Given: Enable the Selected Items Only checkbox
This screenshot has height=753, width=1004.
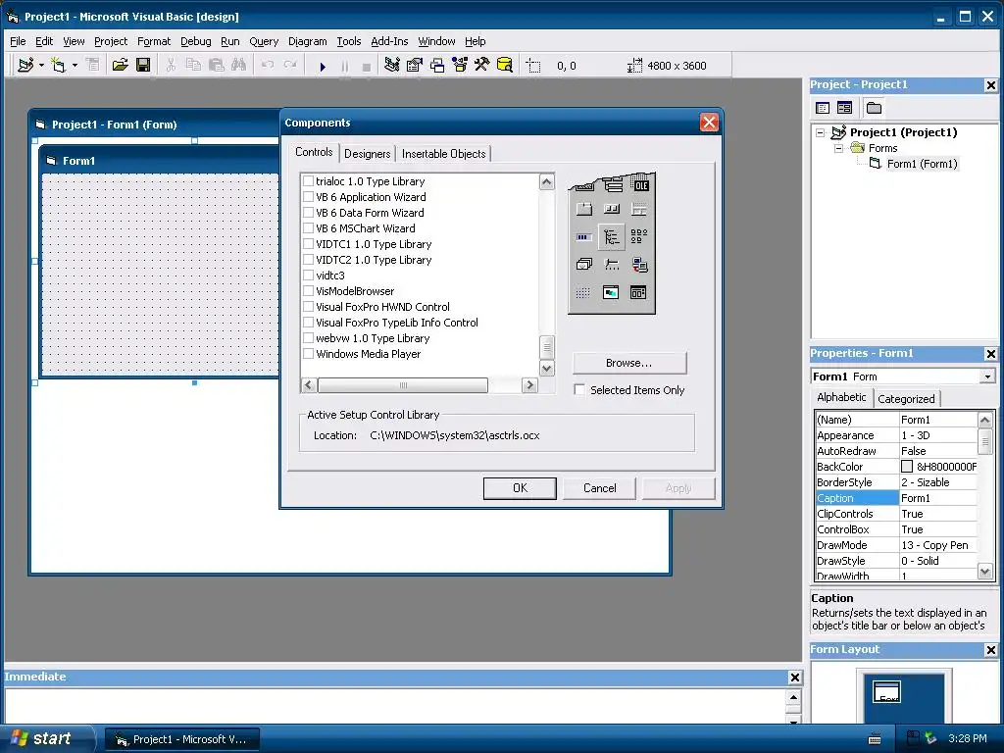Looking at the screenshot, I should (x=579, y=390).
